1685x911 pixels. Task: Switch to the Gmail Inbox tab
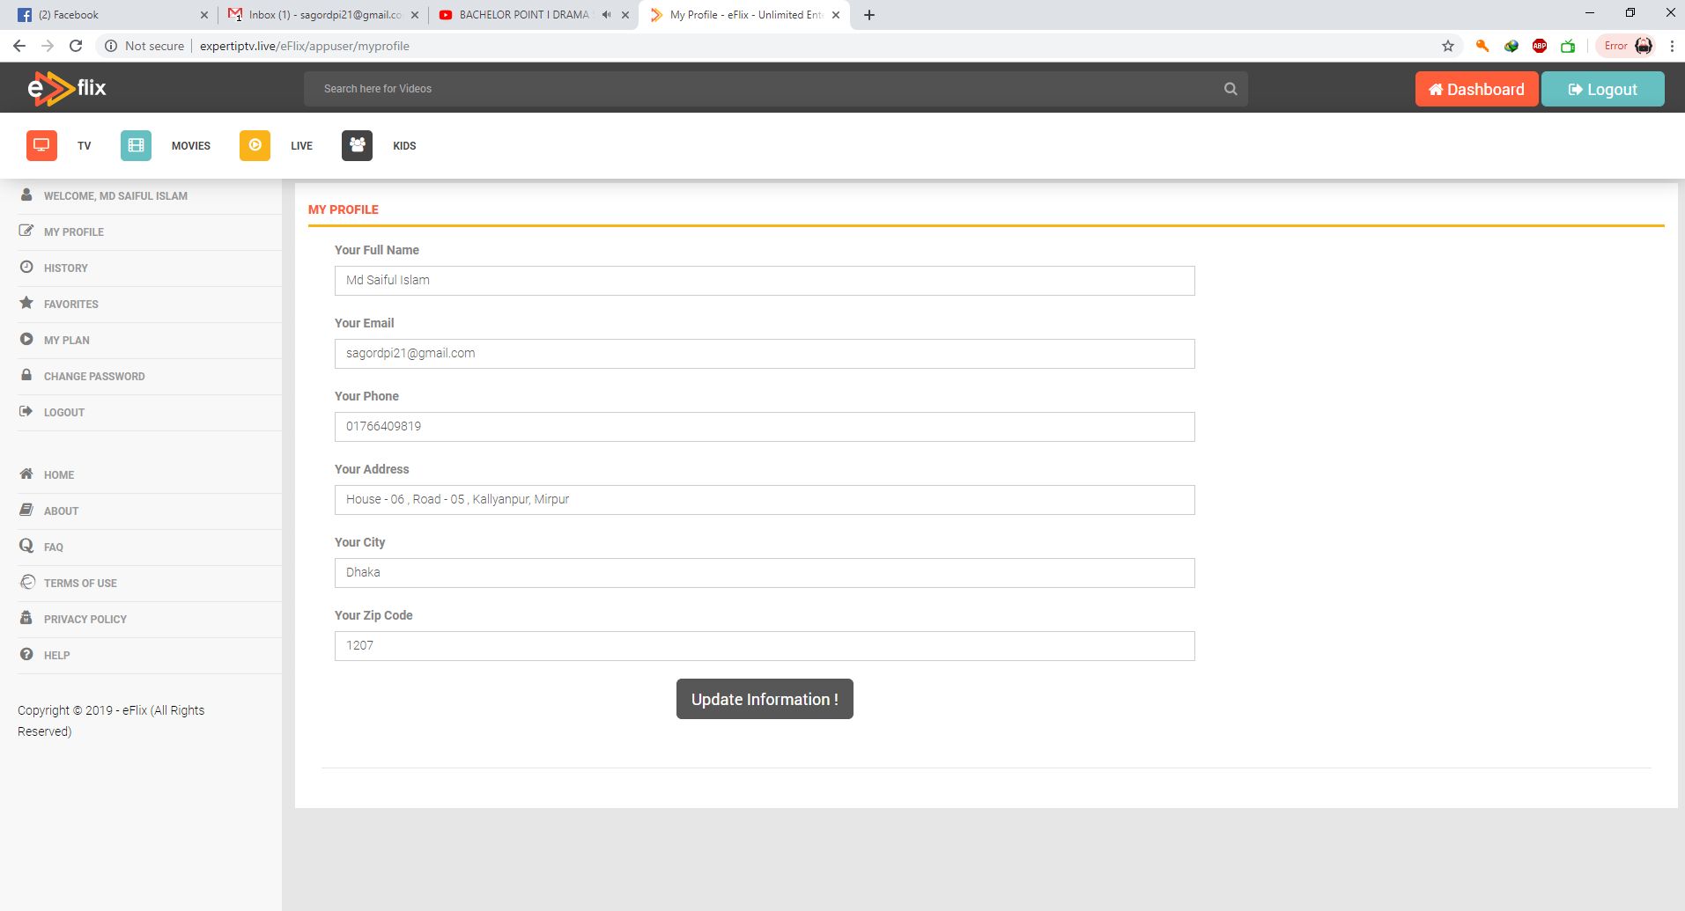pos(323,15)
